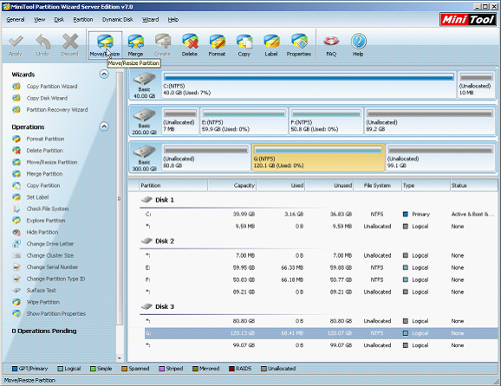Viewport: 501px width, 386px height.
Task: Click the Delete toolbar icon
Action: (190, 45)
